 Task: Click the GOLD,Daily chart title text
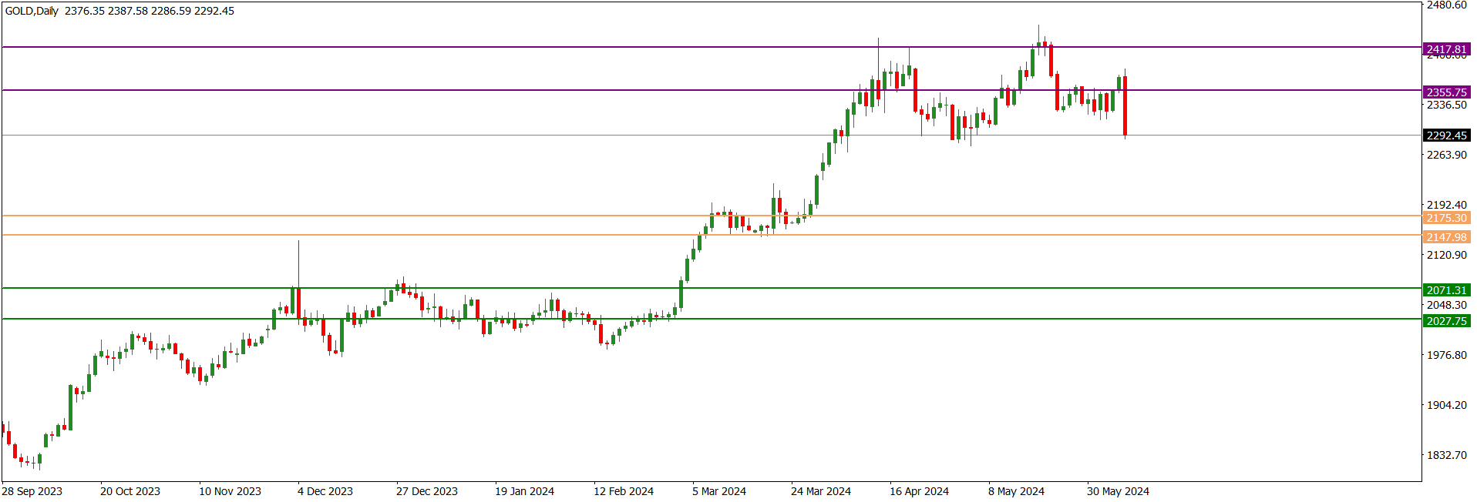pos(32,11)
